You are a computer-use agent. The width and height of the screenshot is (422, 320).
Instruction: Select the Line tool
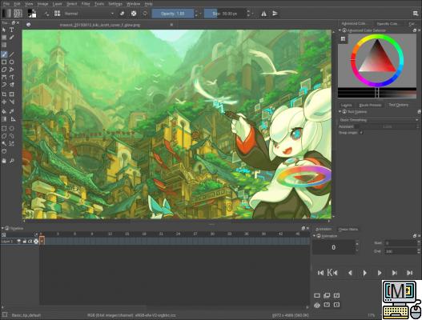coord(11,54)
